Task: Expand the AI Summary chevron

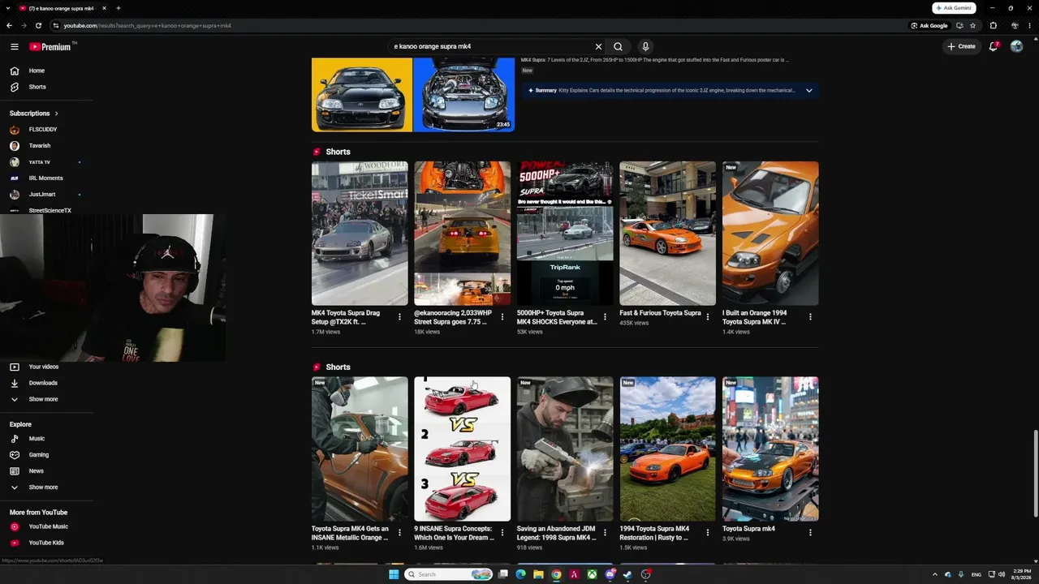Action: [x=809, y=91]
